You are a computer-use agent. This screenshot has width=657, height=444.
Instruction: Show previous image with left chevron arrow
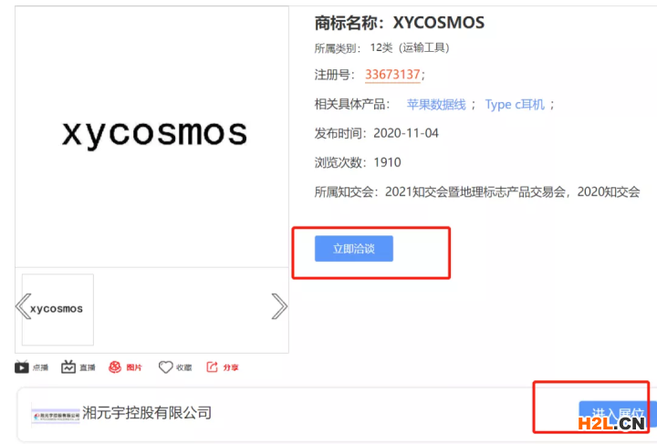[23, 306]
